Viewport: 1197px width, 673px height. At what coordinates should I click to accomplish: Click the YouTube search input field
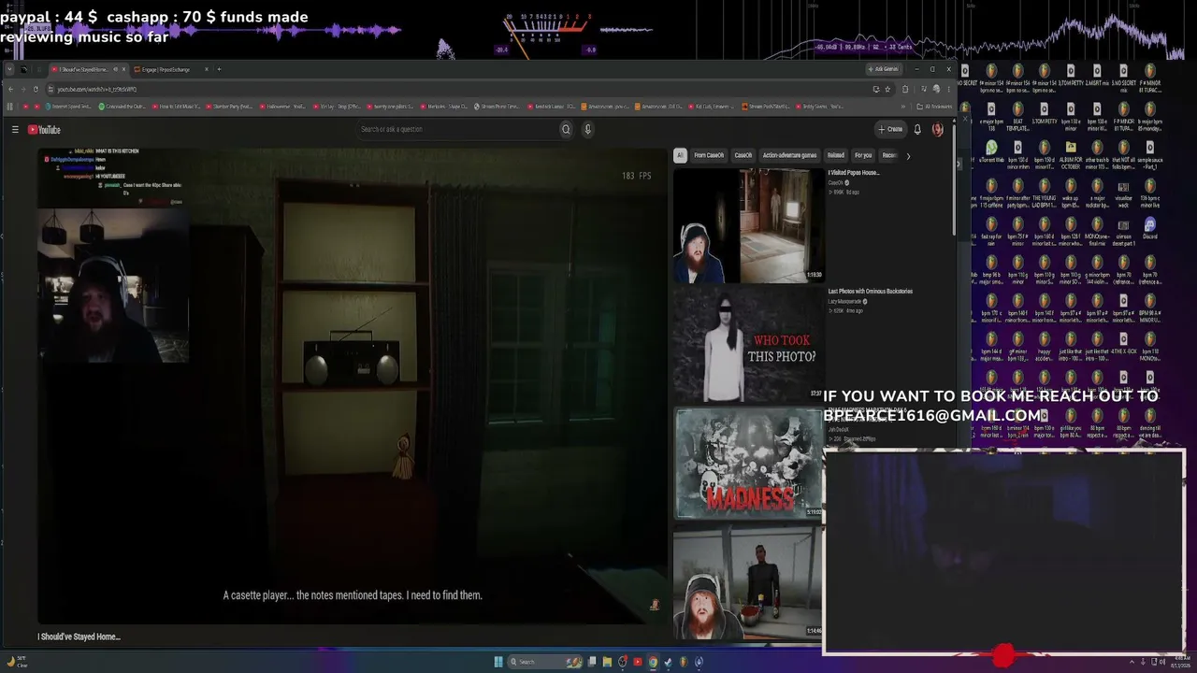(x=456, y=129)
